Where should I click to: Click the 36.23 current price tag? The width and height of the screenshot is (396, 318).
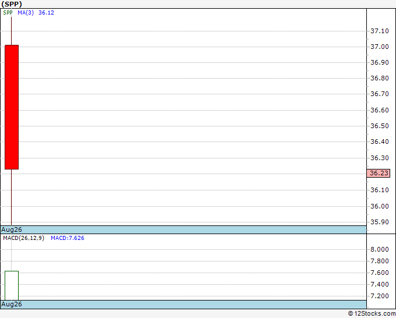pos(379,173)
